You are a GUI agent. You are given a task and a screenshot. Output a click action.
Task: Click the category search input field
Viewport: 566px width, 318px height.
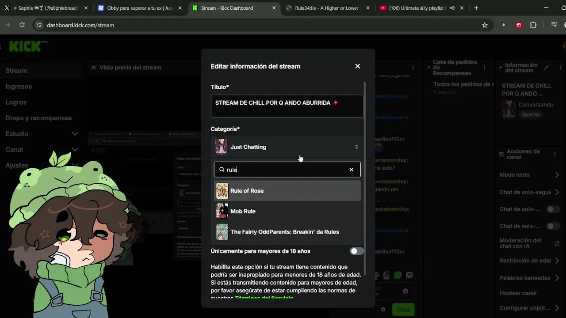287,170
